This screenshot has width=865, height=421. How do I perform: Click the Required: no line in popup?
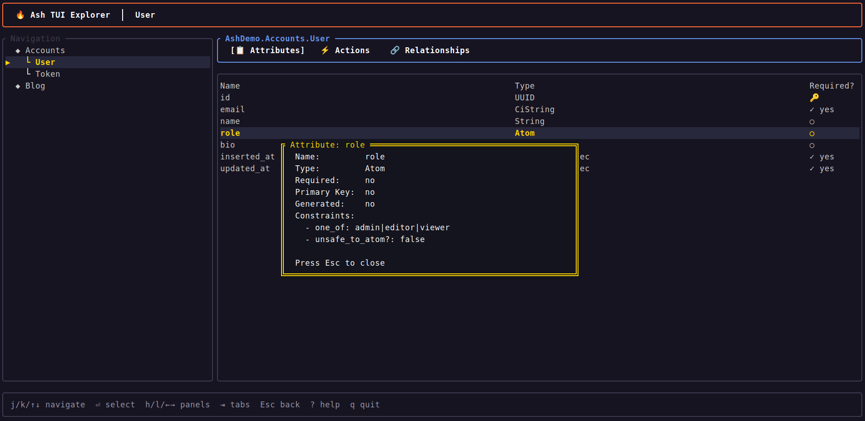click(x=335, y=180)
